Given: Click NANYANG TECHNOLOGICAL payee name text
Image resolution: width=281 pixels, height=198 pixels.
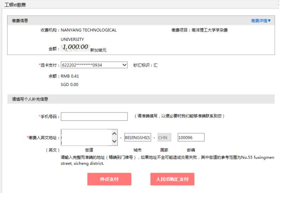Looking at the screenshot, I should click(88, 30).
